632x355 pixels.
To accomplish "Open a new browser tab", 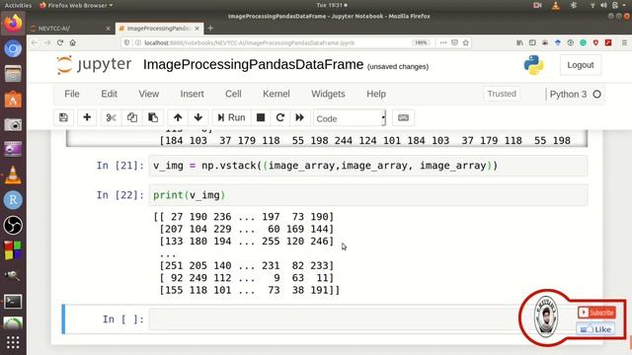I will pyautogui.click(x=210, y=29).
